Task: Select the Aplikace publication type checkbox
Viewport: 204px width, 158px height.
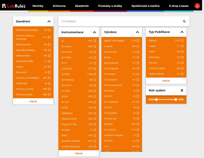Action: pos(182,41)
